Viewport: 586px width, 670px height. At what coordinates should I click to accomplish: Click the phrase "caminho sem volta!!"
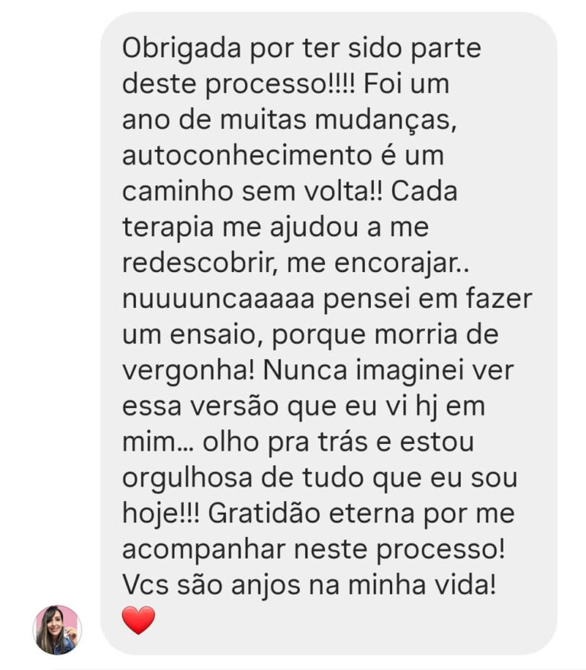pyautogui.click(x=253, y=192)
